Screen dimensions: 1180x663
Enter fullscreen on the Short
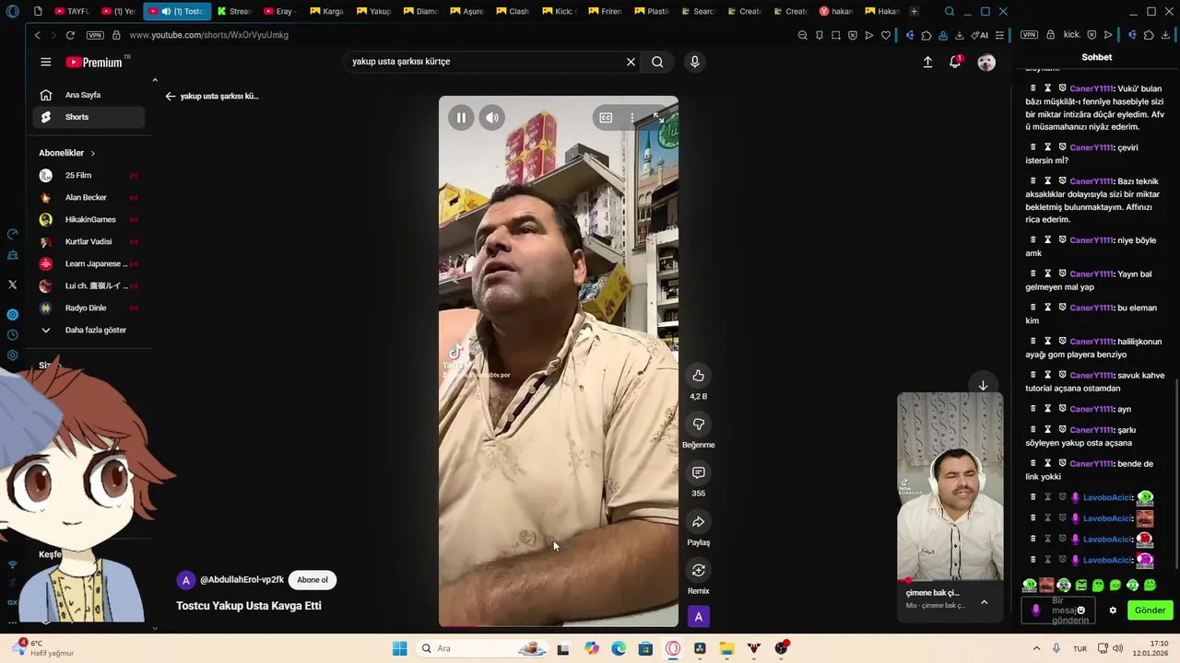pyautogui.click(x=658, y=118)
